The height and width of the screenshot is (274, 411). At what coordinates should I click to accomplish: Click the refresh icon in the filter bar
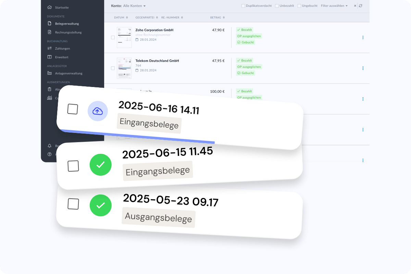click(x=361, y=6)
